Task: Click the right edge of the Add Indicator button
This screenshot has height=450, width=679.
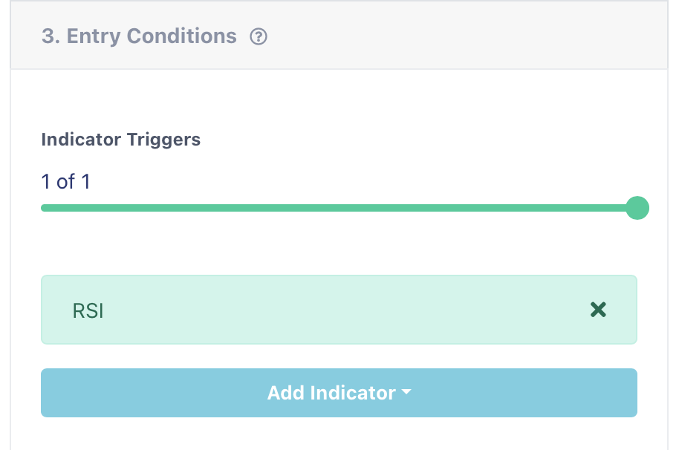Action: tap(630, 393)
